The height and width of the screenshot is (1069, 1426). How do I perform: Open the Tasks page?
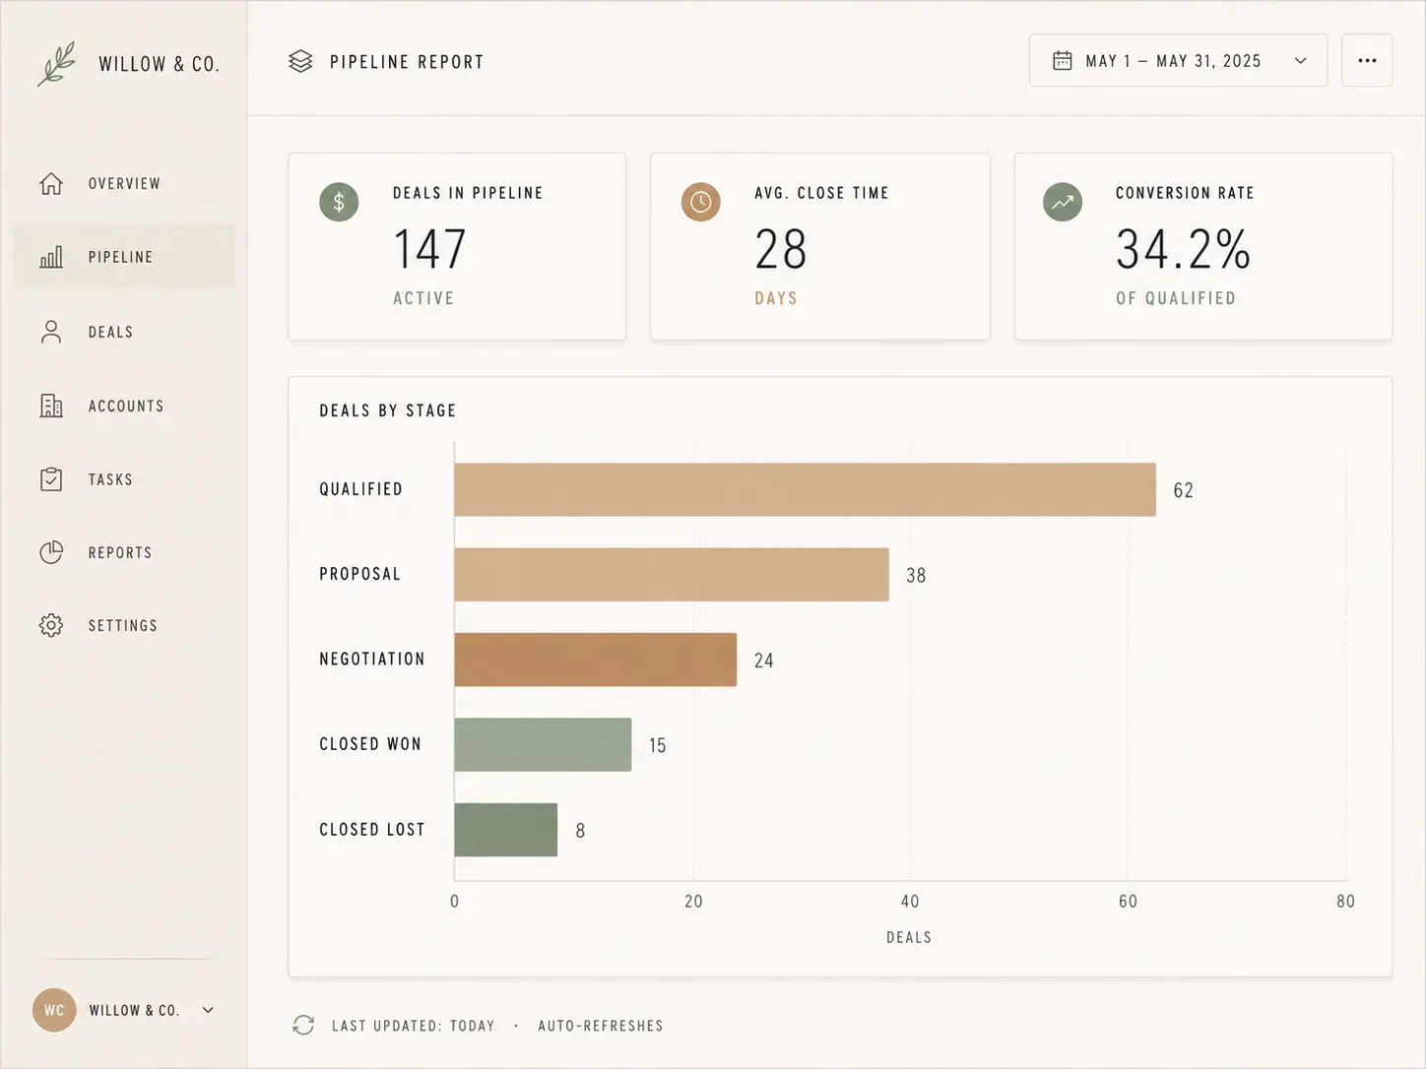click(x=124, y=479)
